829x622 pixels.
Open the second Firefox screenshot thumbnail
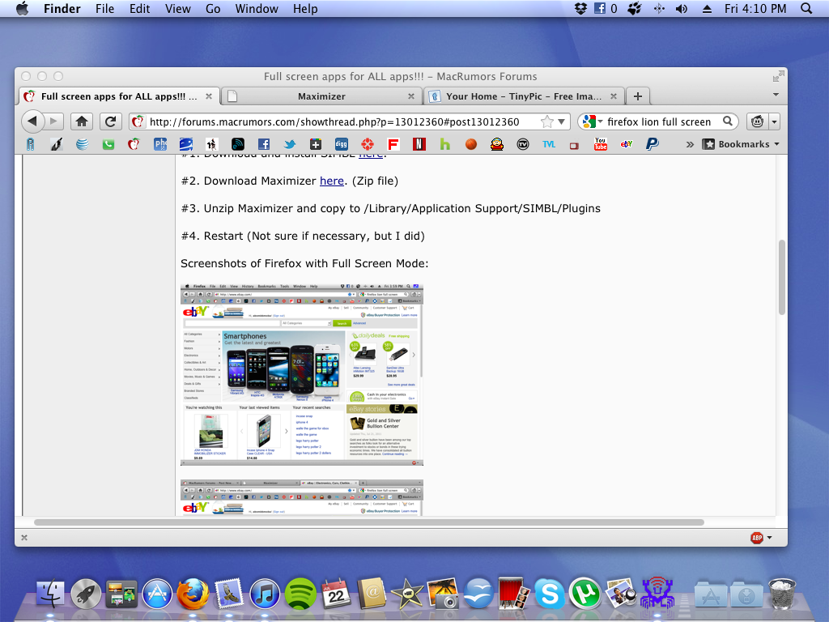[302, 498]
